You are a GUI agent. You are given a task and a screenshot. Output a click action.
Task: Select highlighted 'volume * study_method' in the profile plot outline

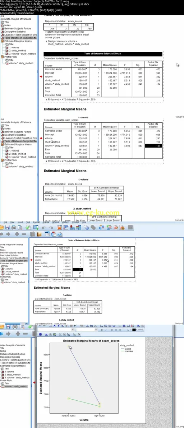tap(17, 386)
